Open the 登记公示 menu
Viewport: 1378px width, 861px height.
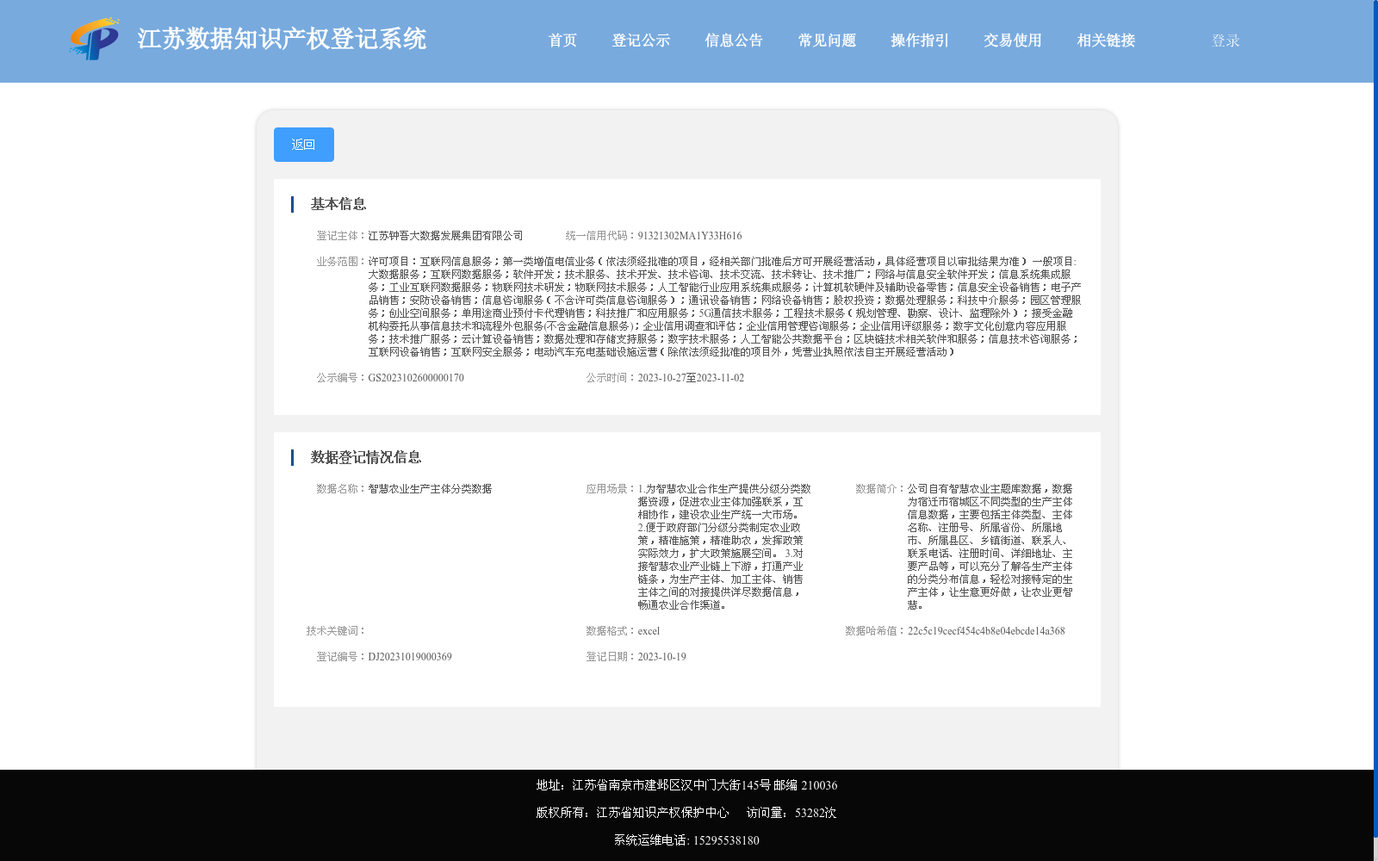tap(641, 40)
